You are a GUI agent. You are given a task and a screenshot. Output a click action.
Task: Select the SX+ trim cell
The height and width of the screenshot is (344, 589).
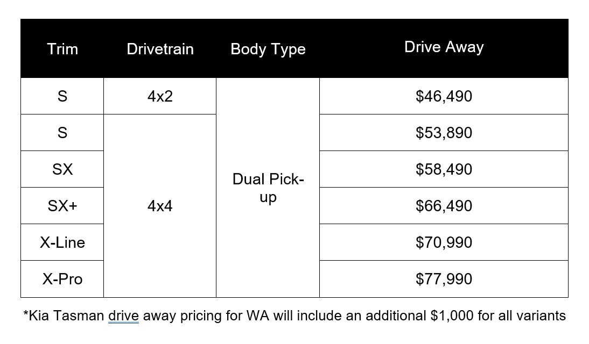coord(62,206)
